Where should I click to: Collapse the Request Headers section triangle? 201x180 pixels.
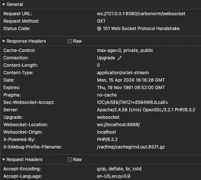(x=4, y=160)
